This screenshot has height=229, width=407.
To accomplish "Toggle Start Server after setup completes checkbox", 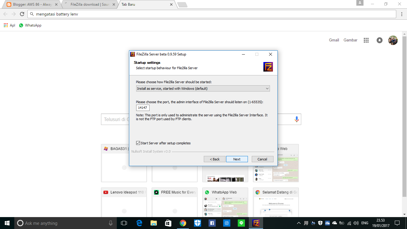I will point(138,143).
